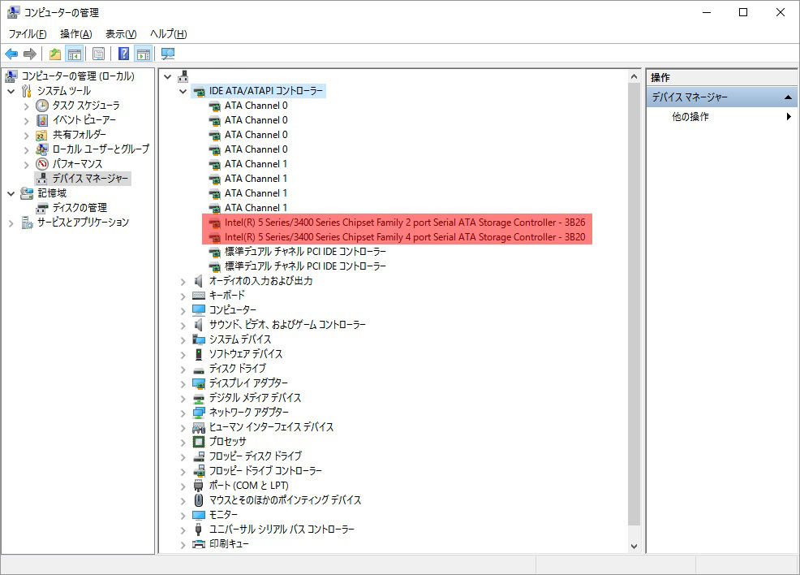Click the 印刷キュー printer icon
Image resolution: width=800 pixels, height=575 pixels.
coord(199,544)
